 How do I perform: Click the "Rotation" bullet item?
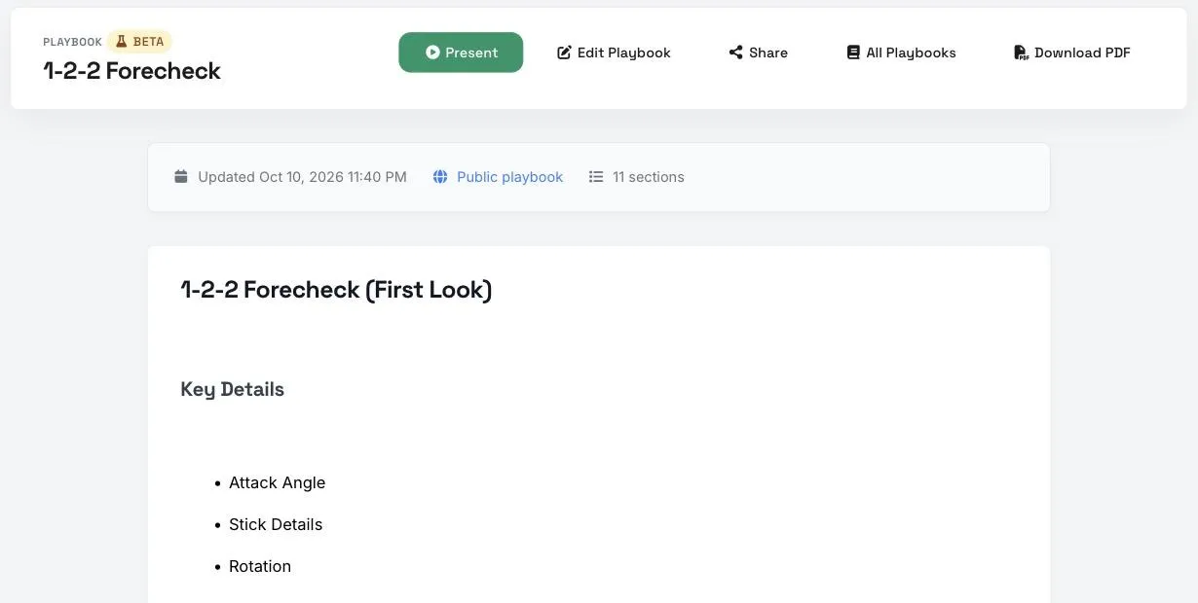click(260, 566)
